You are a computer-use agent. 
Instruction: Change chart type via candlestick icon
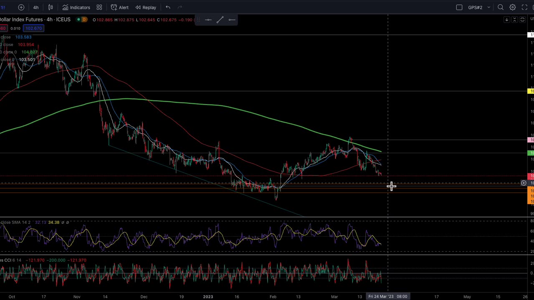point(50,7)
